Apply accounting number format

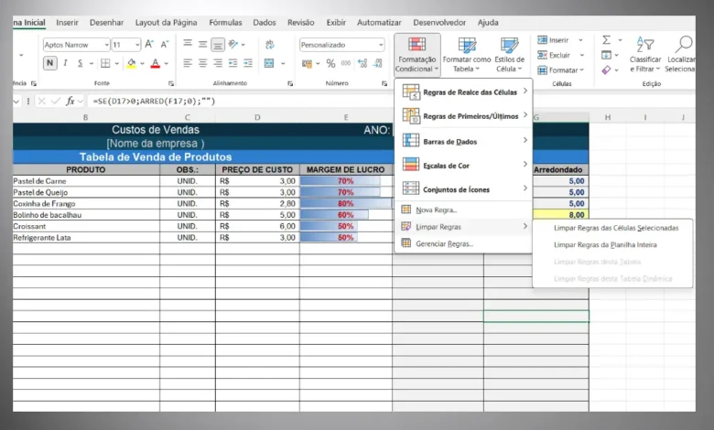click(307, 63)
